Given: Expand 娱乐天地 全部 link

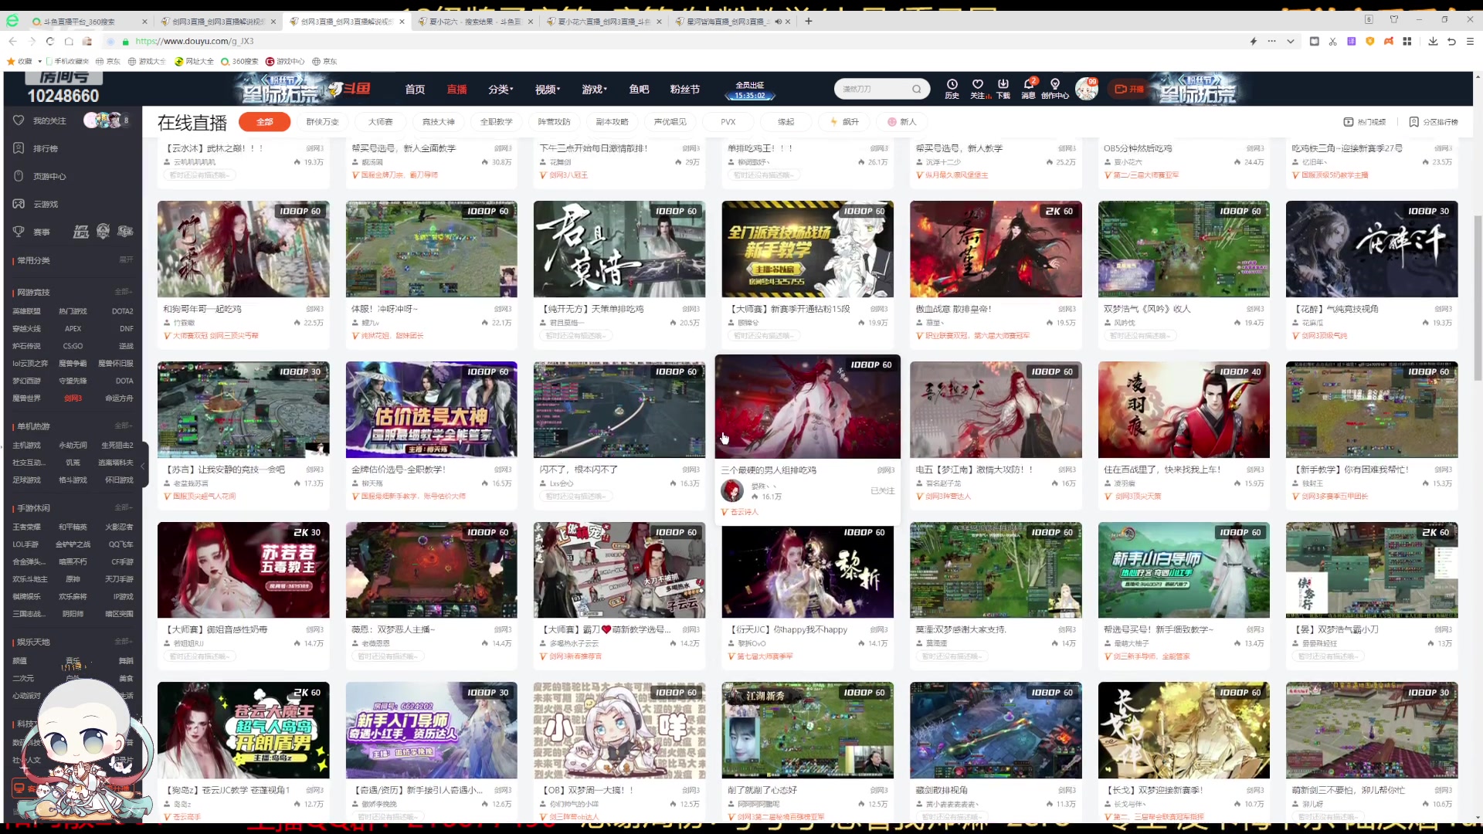Looking at the screenshot, I should (124, 642).
